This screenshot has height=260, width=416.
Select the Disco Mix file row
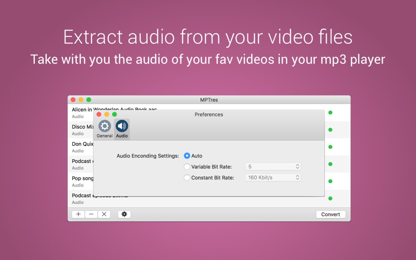[81, 129]
